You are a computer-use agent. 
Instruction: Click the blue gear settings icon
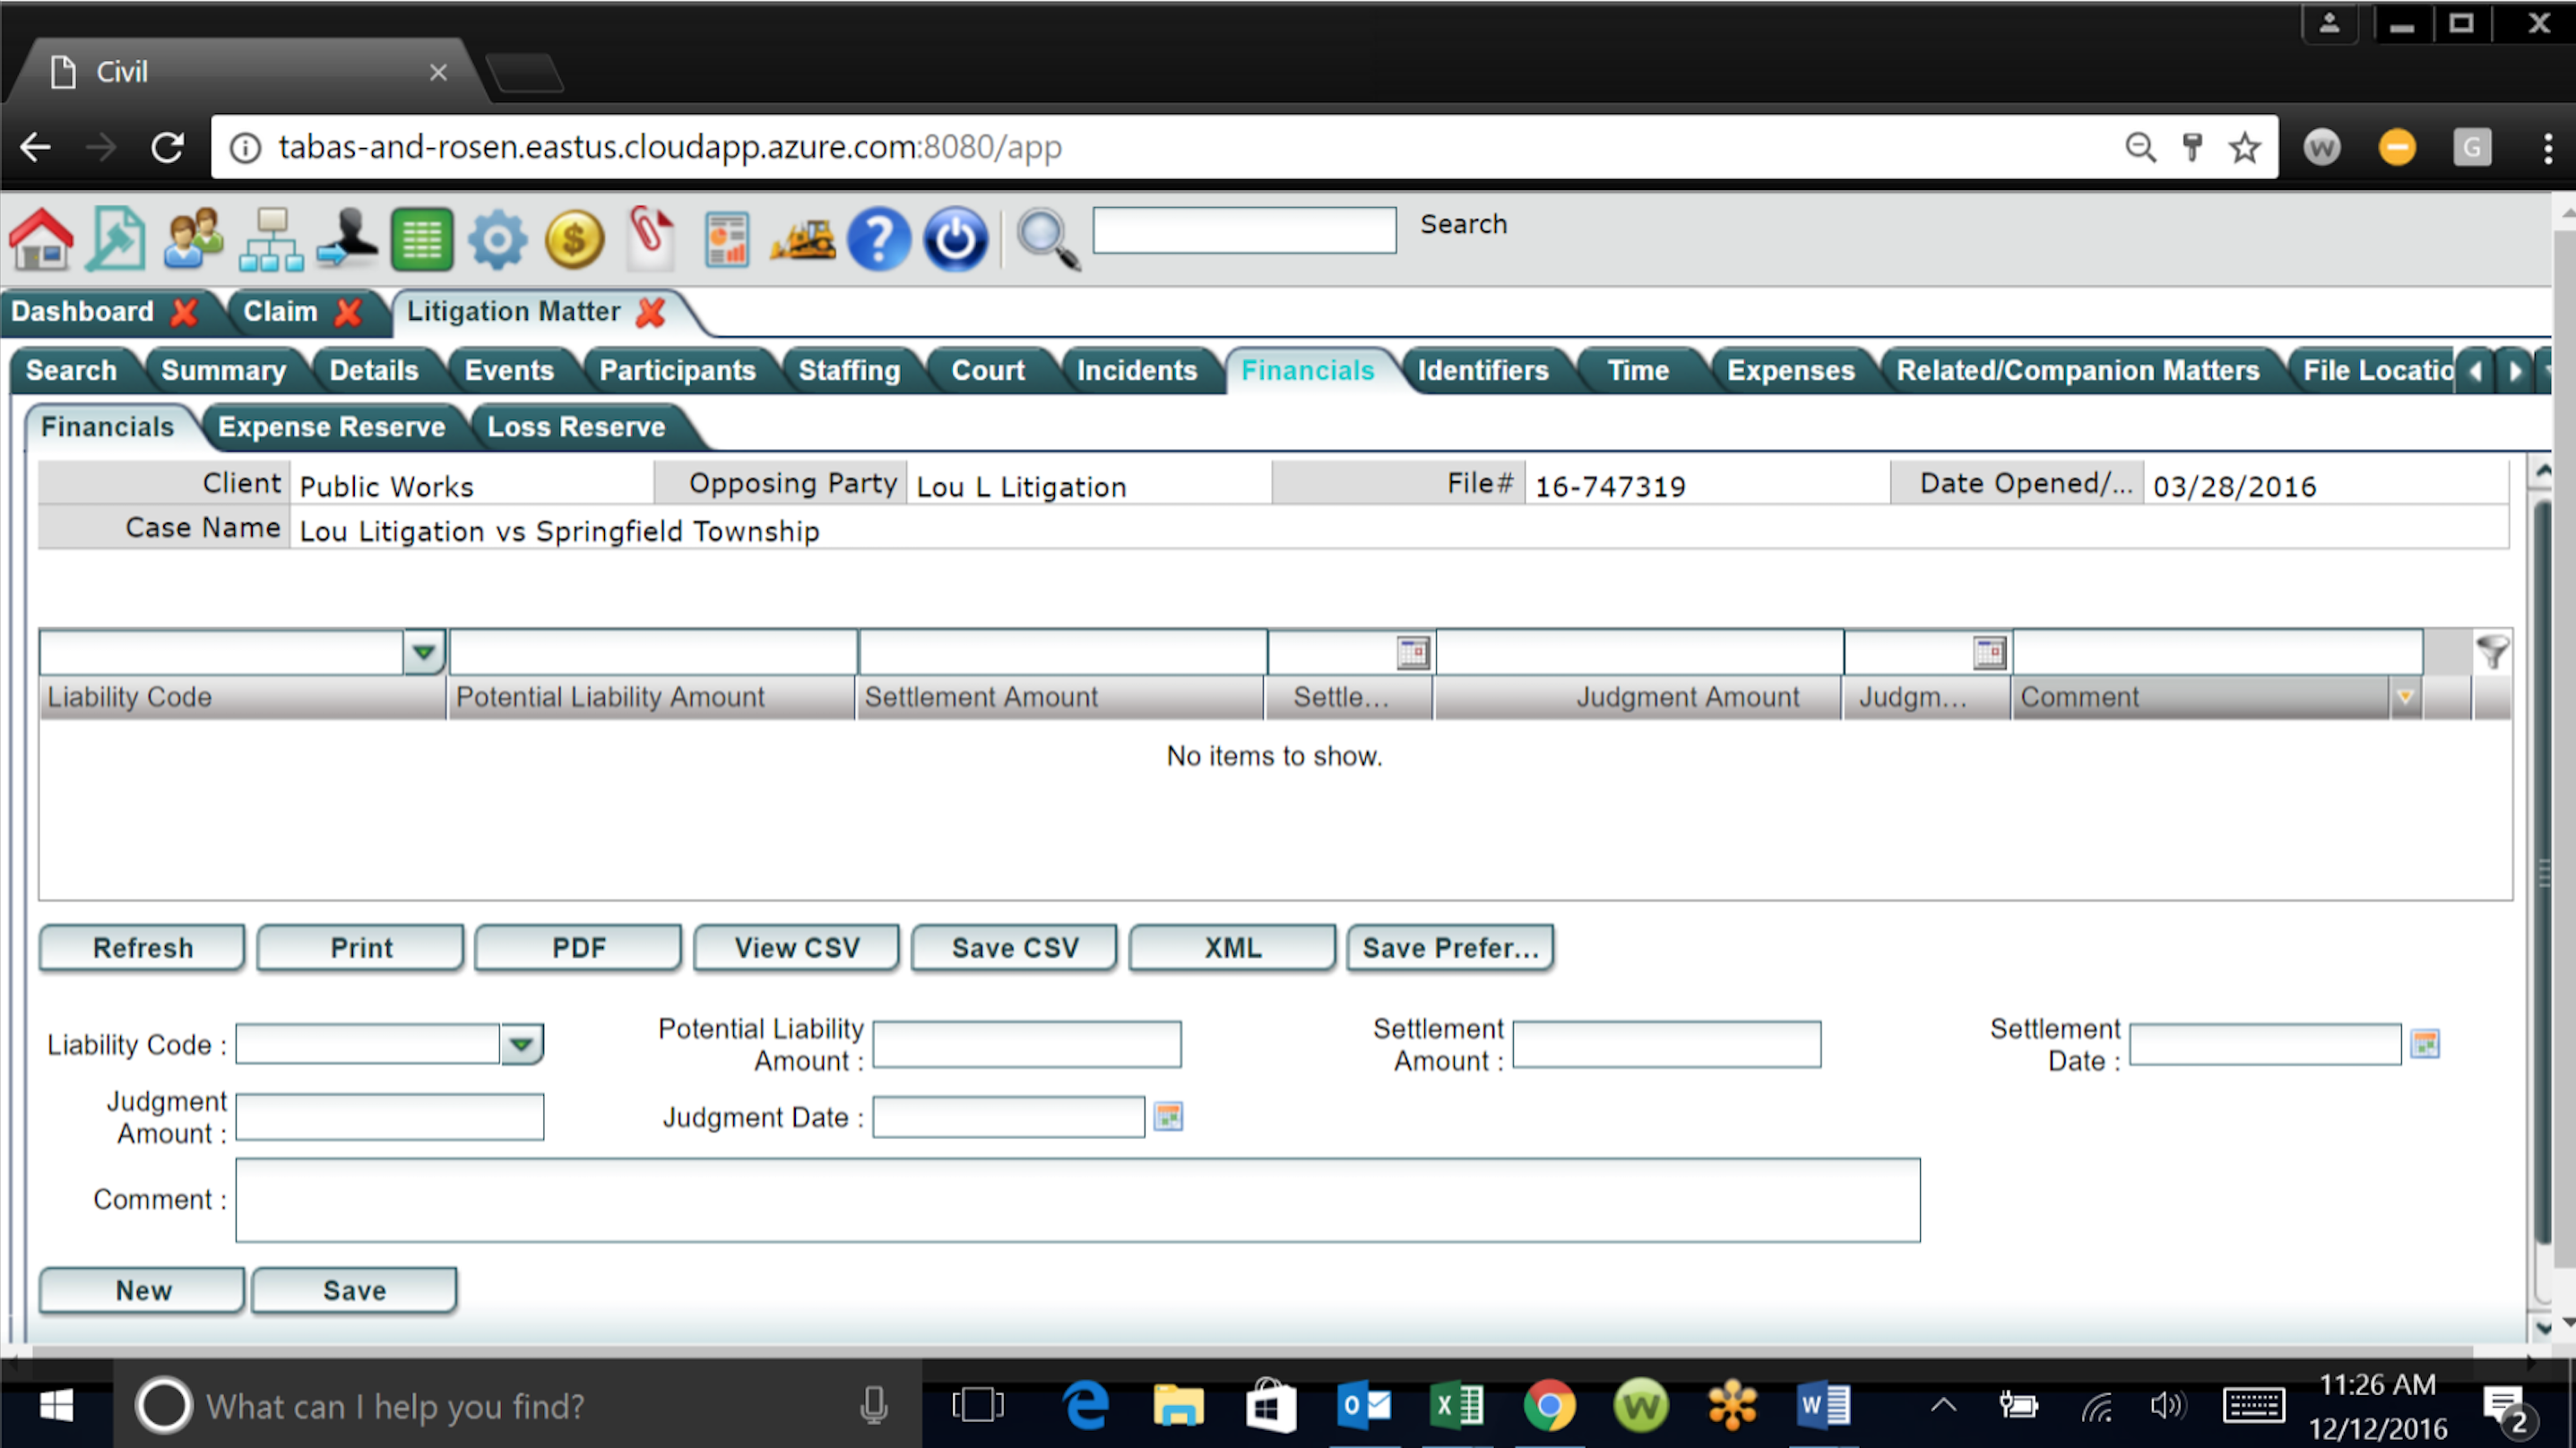(x=497, y=240)
